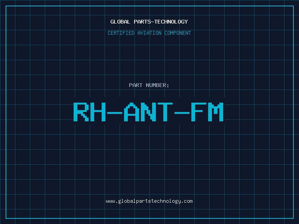Click the GLOBAL PARTS-TECHNOLOGY title text
299x224 pixels.
[149, 22]
